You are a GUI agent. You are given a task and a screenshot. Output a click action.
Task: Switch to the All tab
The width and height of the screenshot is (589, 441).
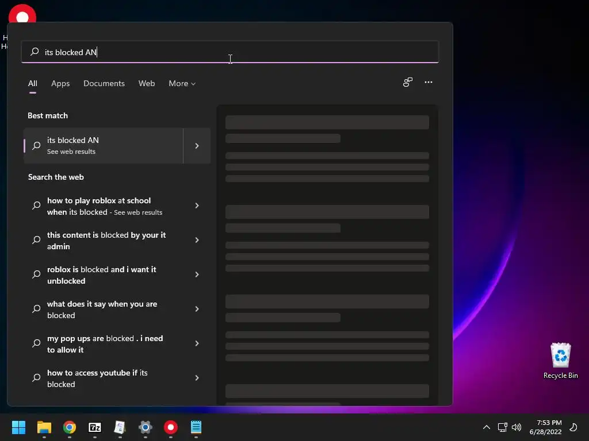tap(33, 83)
